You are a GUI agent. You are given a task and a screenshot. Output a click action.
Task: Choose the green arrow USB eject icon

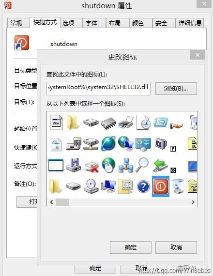coord(160,165)
